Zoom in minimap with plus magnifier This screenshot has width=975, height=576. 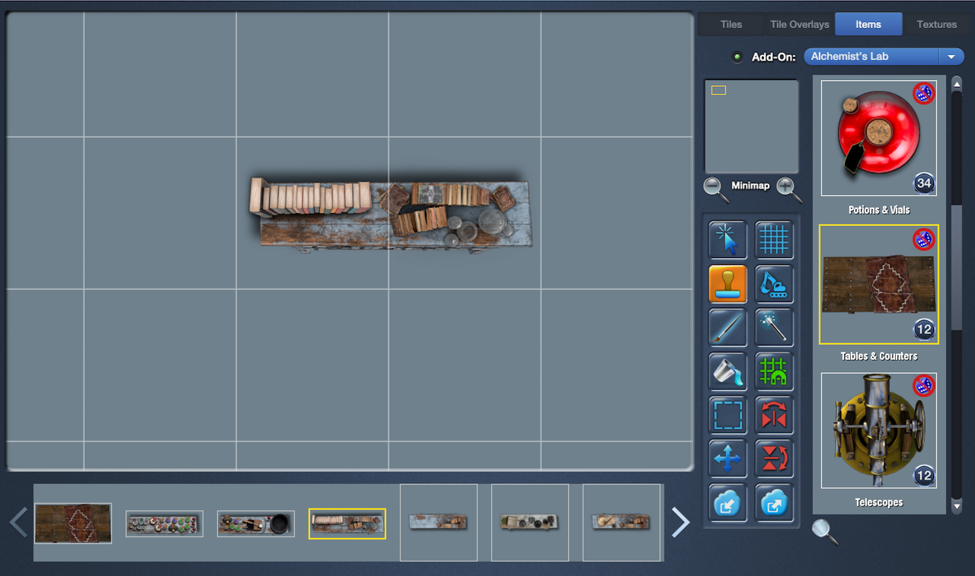pyautogui.click(x=788, y=189)
